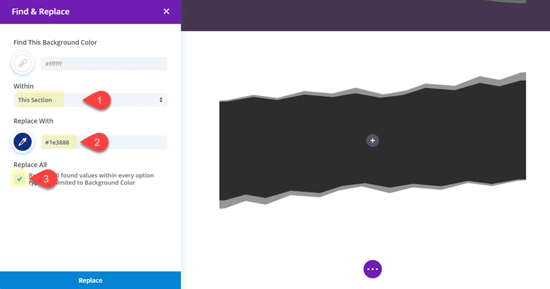Screen dimensions: 550x289
Task: Click the #ffffff find color input field
Action: coord(104,64)
